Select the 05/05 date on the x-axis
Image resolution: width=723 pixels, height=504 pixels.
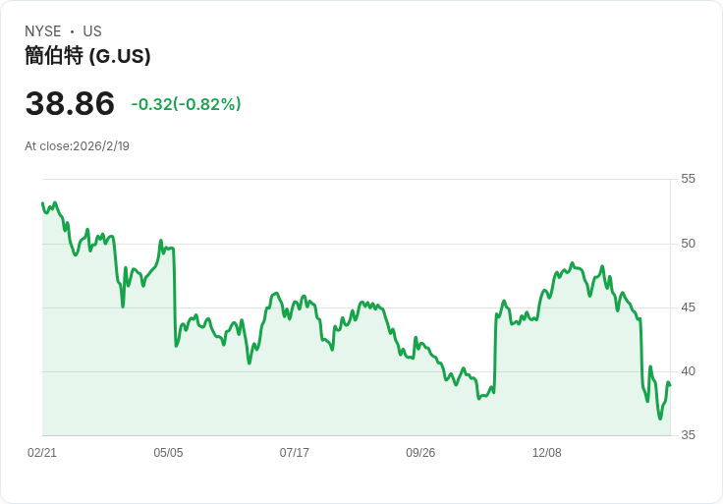pos(168,453)
